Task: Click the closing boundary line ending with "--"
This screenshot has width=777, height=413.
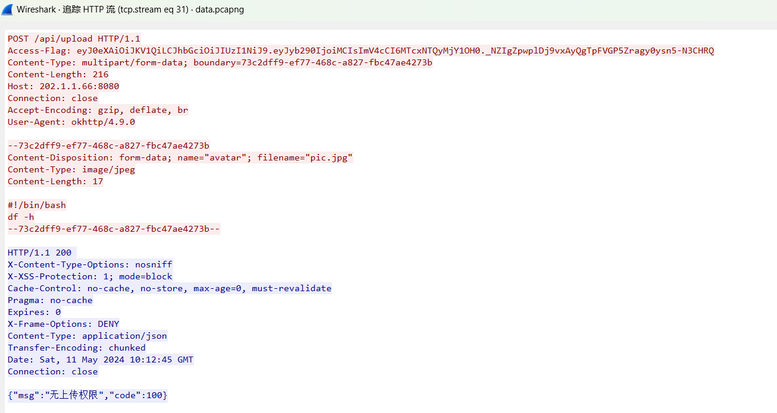Action: [x=114, y=229]
